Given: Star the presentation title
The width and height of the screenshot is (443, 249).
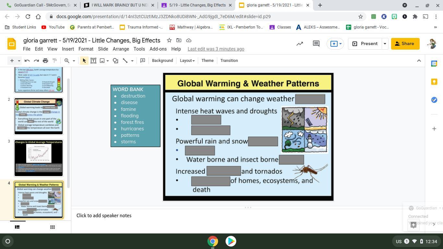Looking at the screenshot, I should (169, 40).
